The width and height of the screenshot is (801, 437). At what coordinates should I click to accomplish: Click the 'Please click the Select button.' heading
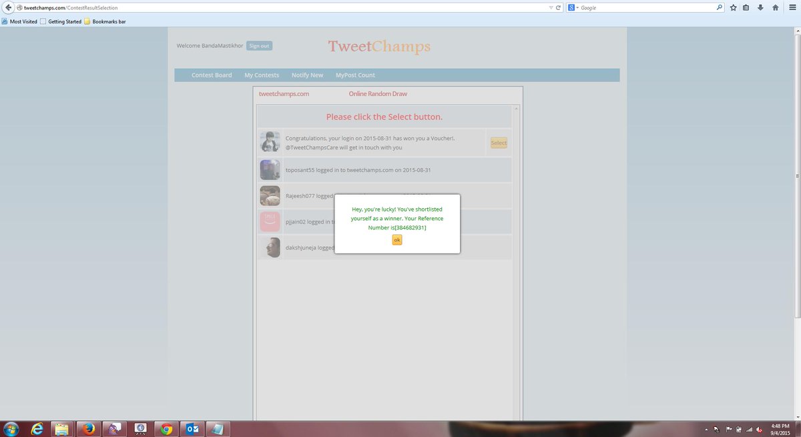384,117
